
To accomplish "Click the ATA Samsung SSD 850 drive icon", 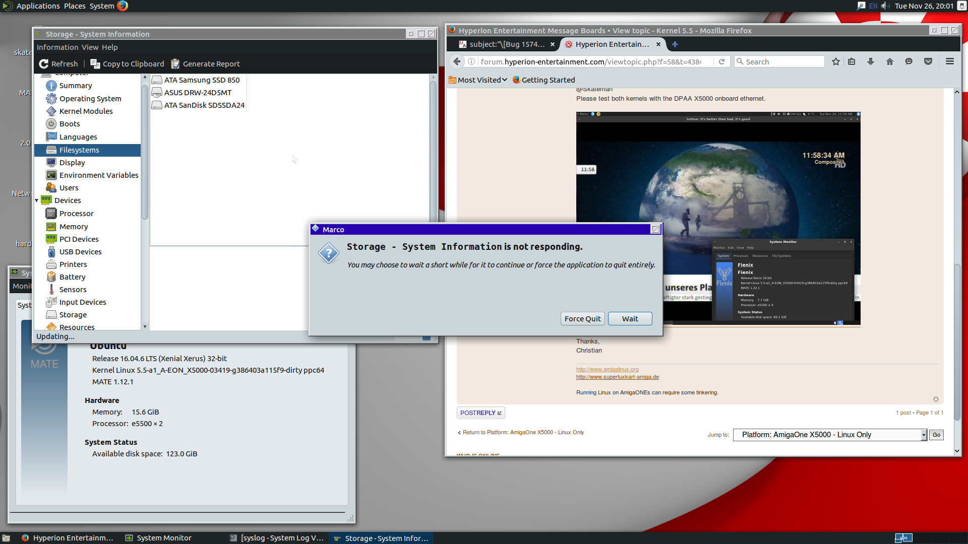I will 157,80.
